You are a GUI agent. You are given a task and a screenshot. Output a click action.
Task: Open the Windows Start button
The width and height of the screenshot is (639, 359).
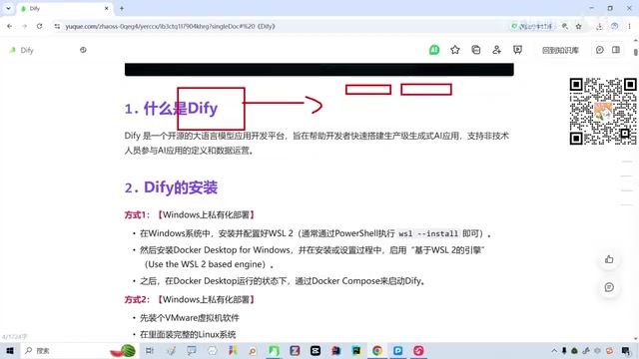(x=10, y=350)
